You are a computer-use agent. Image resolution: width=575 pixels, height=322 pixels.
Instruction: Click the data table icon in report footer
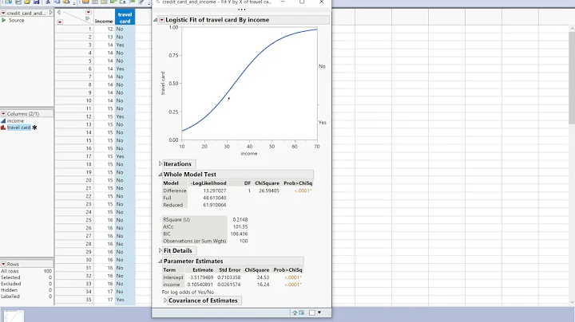301,312
